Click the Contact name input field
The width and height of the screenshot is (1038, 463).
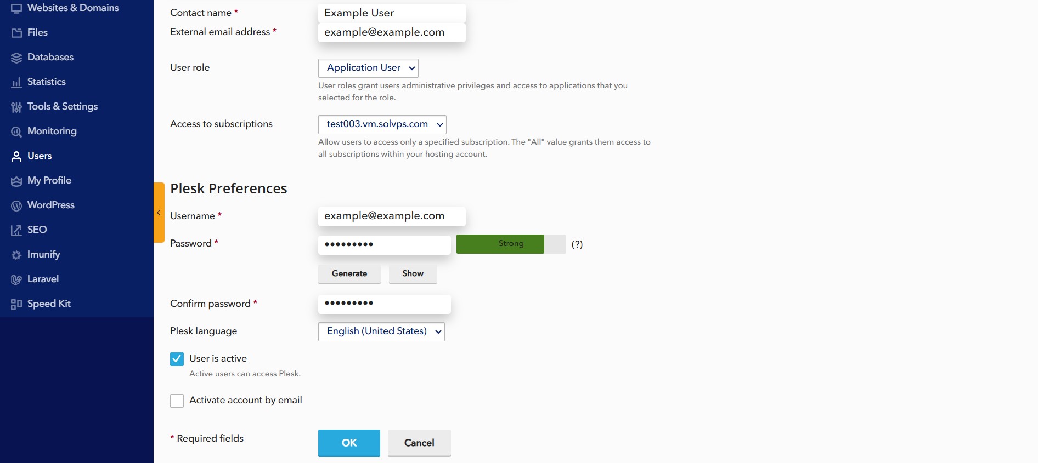392,13
